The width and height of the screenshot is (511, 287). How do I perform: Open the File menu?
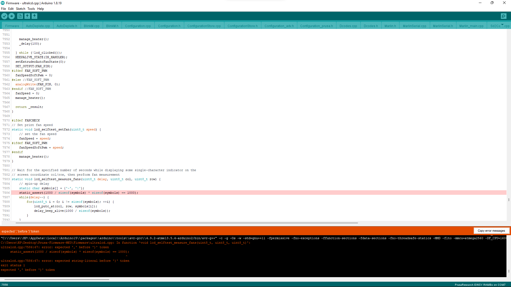coord(3,9)
